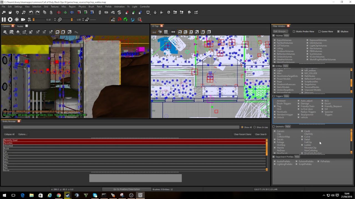This screenshot has height=199, width=355.
Task: Click the circular green Y rotation icon
Action: (x=126, y=20)
